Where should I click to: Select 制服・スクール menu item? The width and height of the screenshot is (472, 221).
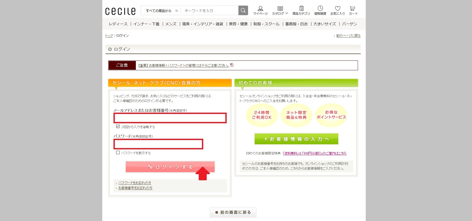pos(266,24)
